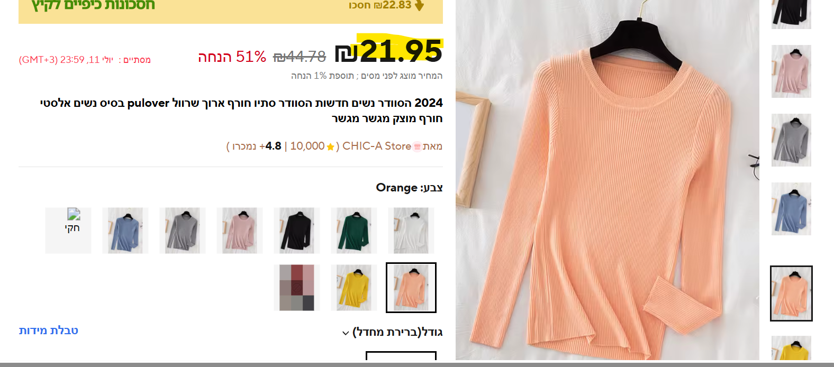Select the orange sweater color option
This screenshot has width=834, height=367.
click(411, 288)
